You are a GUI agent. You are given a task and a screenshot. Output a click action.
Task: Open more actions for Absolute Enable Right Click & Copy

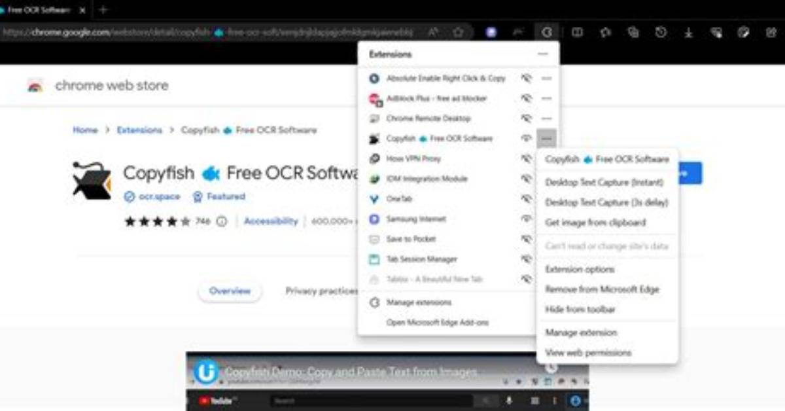click(x=547, y=79)
